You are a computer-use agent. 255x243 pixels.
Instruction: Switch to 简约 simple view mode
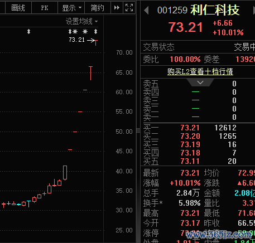click(98, 8)
